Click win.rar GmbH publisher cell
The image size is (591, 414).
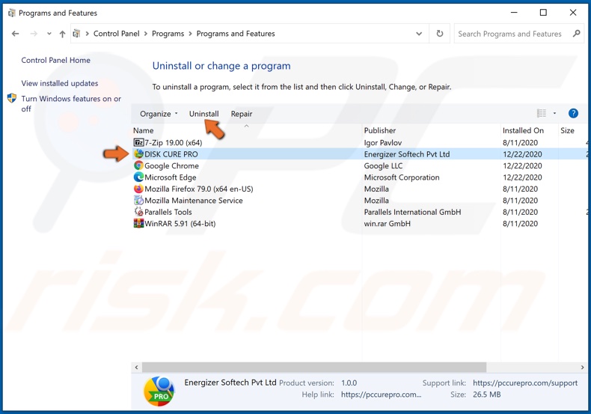tap(387, 224)
